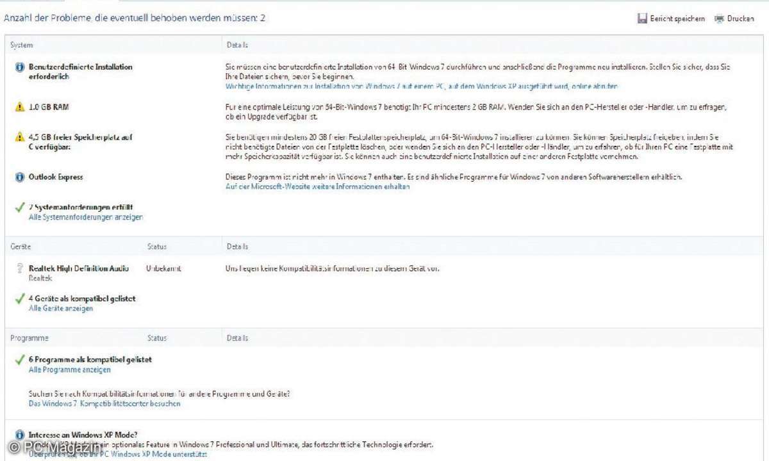Click the warning triangle icon next to 1,0 GB RAM
This screenshot has height=461, width=769.
(x=20, y=107)
